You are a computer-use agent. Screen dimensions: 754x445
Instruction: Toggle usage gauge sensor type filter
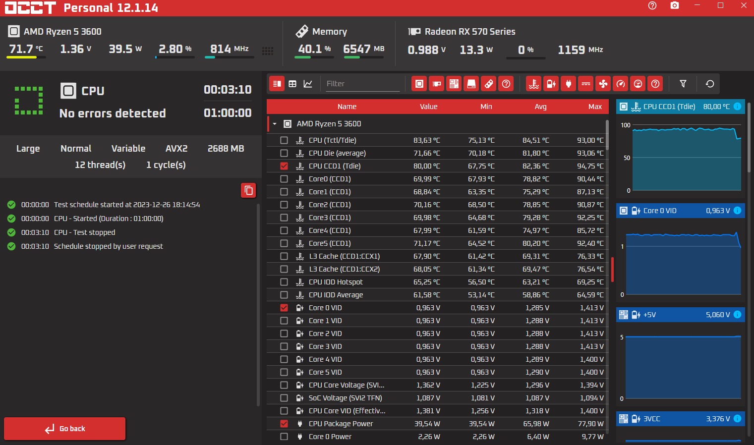click(638, 84)
